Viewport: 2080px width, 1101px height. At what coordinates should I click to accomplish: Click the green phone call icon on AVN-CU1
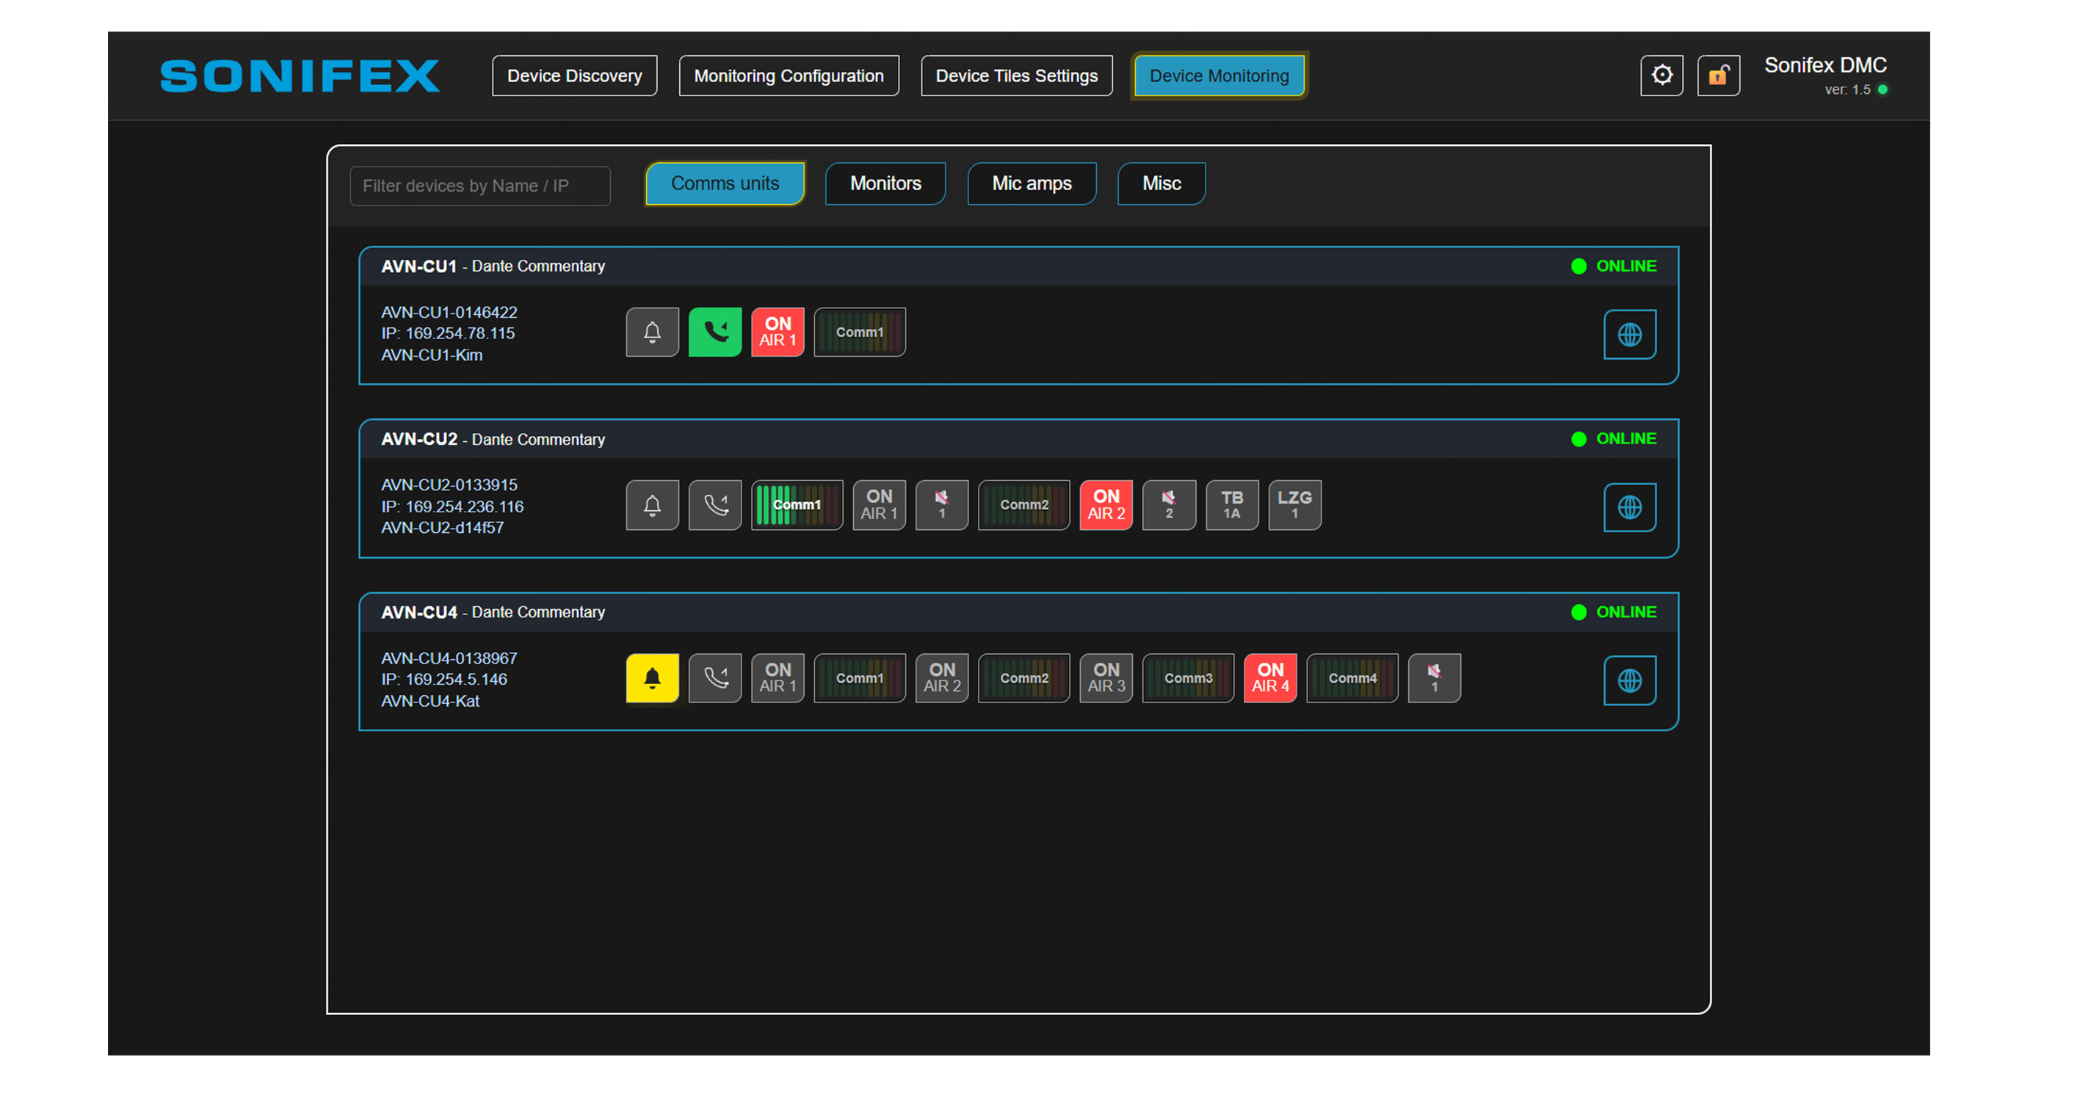click(715, 332)
